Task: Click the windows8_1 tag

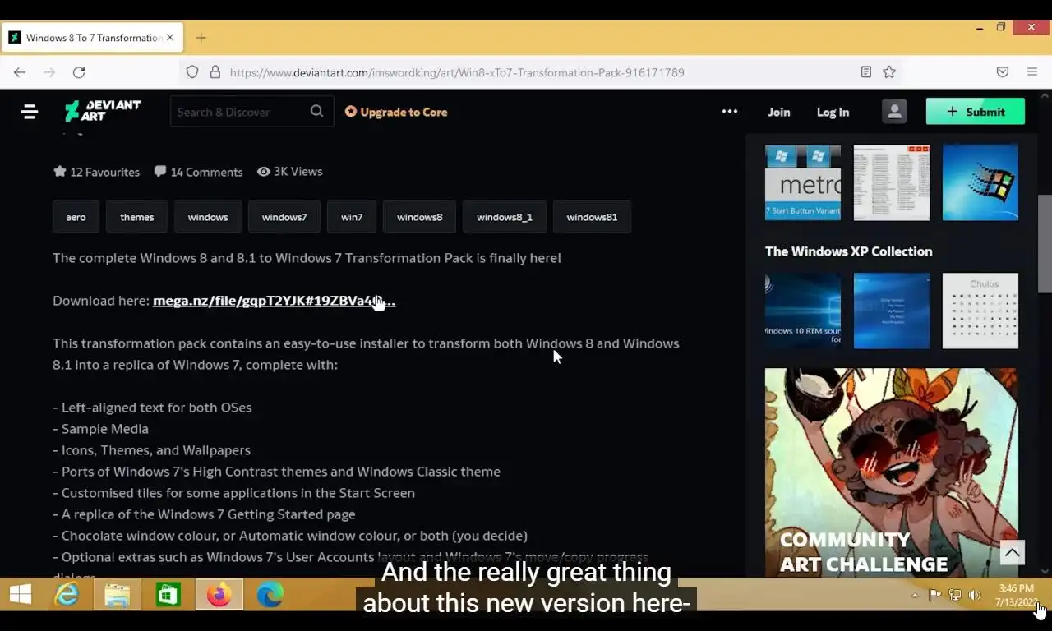Action: click(x=505, y=217)
